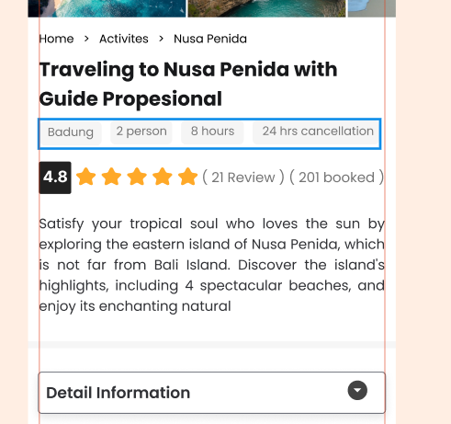Expand Detail Information with the dropdown arrow
This screenshot has width=451, height=424.
pyautogui.click(x=357, y=390)
